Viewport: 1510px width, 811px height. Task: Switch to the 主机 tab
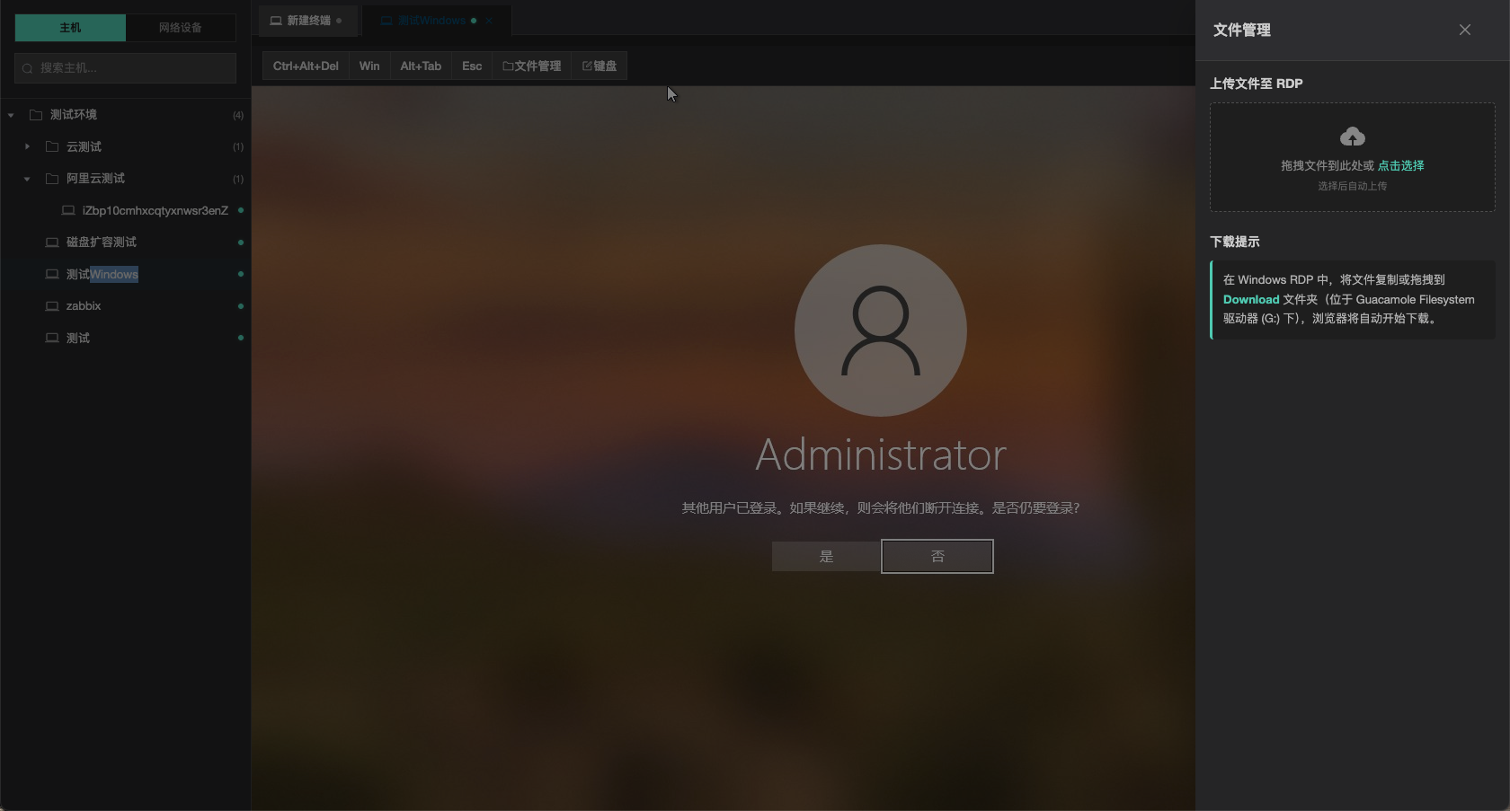coord(70,28)
